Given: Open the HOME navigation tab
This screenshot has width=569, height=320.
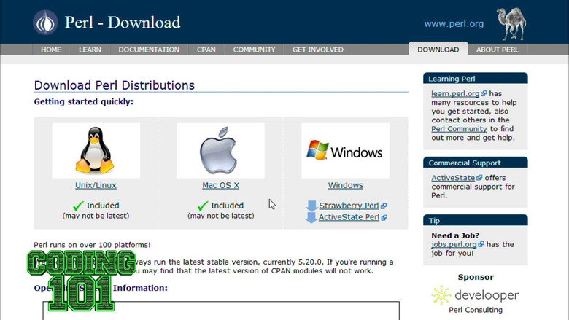Looking at the screenshot, I should [x=51, y=50].
